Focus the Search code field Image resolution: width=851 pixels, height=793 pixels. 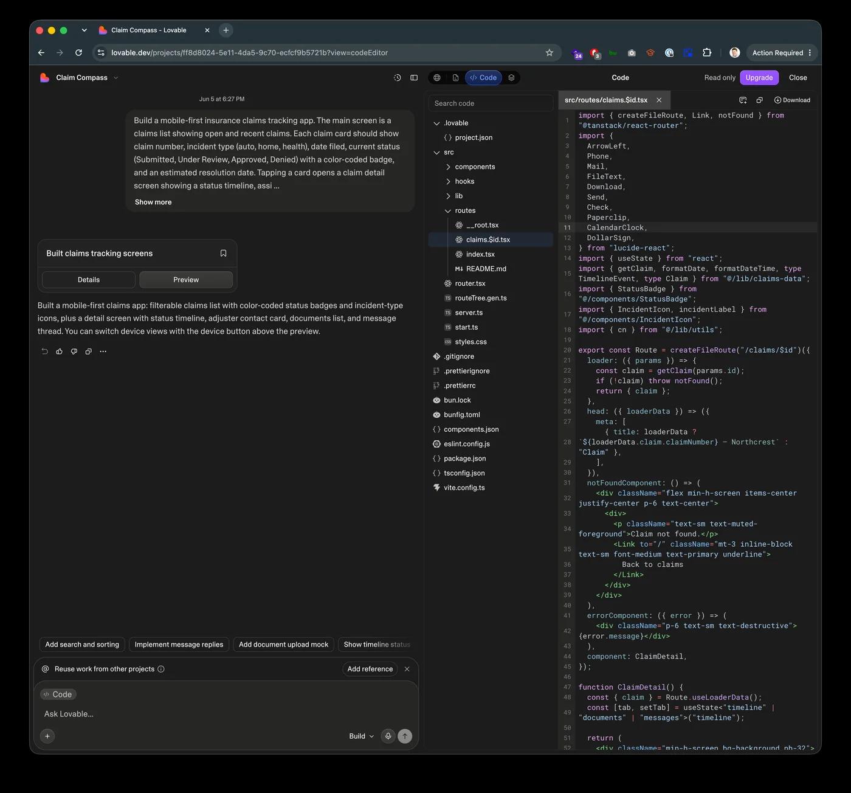click(x=491, y=103)
